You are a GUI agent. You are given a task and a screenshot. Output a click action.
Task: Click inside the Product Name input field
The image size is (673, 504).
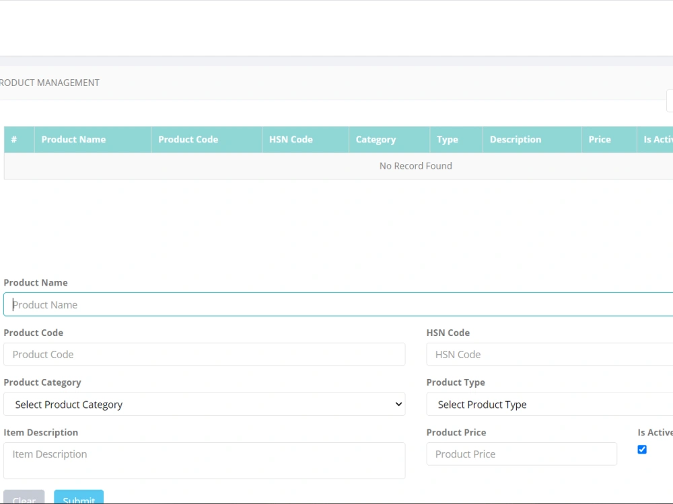tap(269, 304)
